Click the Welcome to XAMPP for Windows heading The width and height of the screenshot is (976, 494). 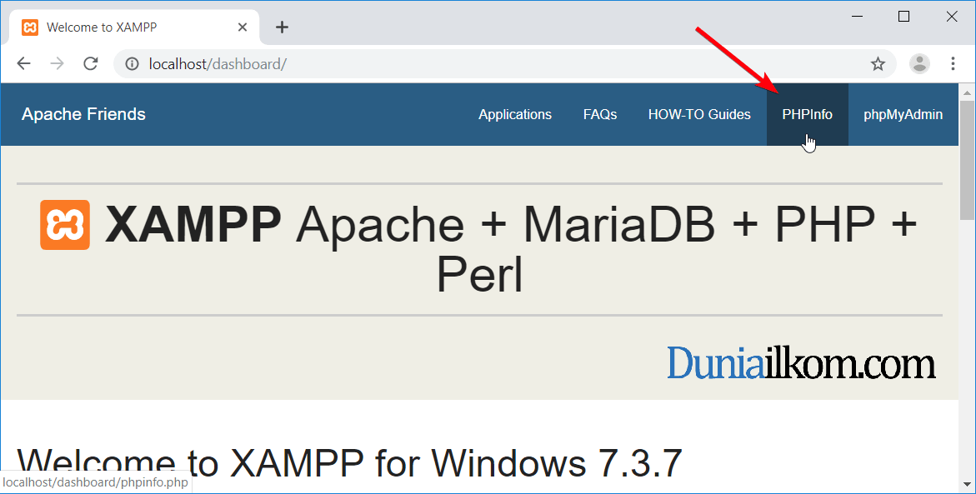pyautogui.click(x=349, y=463)
